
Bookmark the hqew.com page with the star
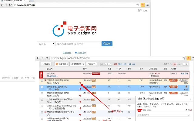click(184, 58)
